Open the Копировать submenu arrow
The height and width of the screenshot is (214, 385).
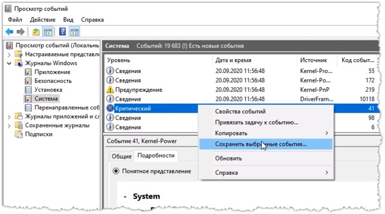327,133
